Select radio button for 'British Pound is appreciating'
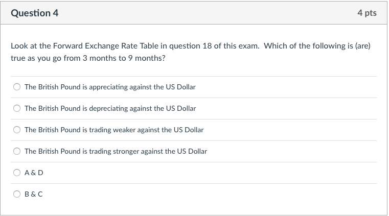389x216 pixels. (x=17, y=87)
